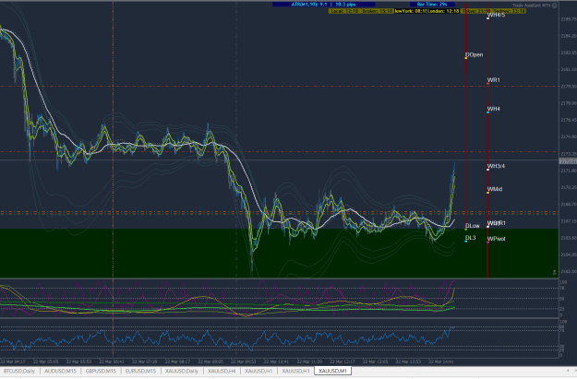Viewport: 577px width, 379px height.
Task: Select the XAUUSD,H4 chart tab
Action: (222, 372)
